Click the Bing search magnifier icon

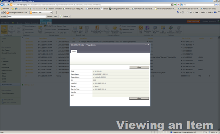[x=216, y=4]
